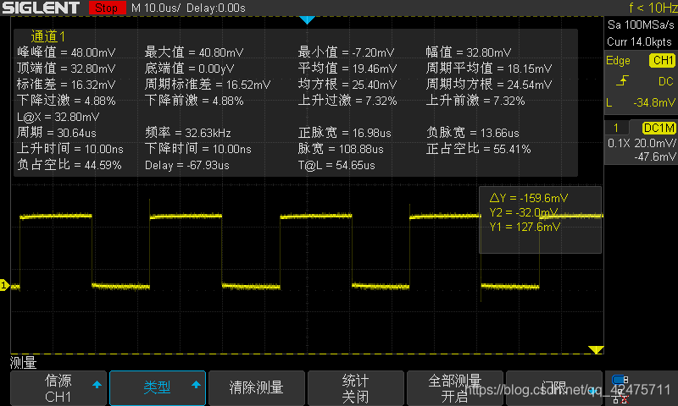Click the 频率 = 32.63kHz measurement

point(187,133)
